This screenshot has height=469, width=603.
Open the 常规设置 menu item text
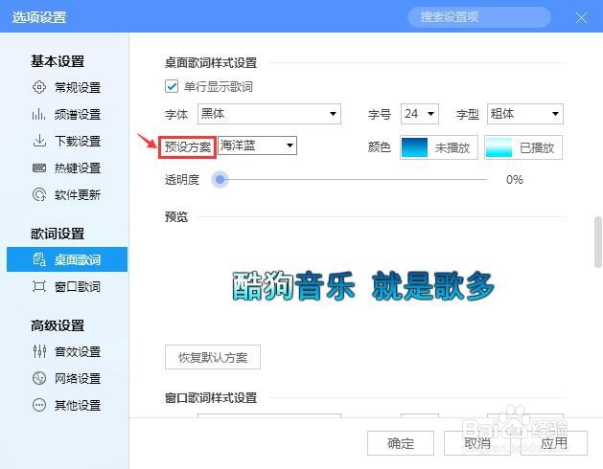pos(78,87)
